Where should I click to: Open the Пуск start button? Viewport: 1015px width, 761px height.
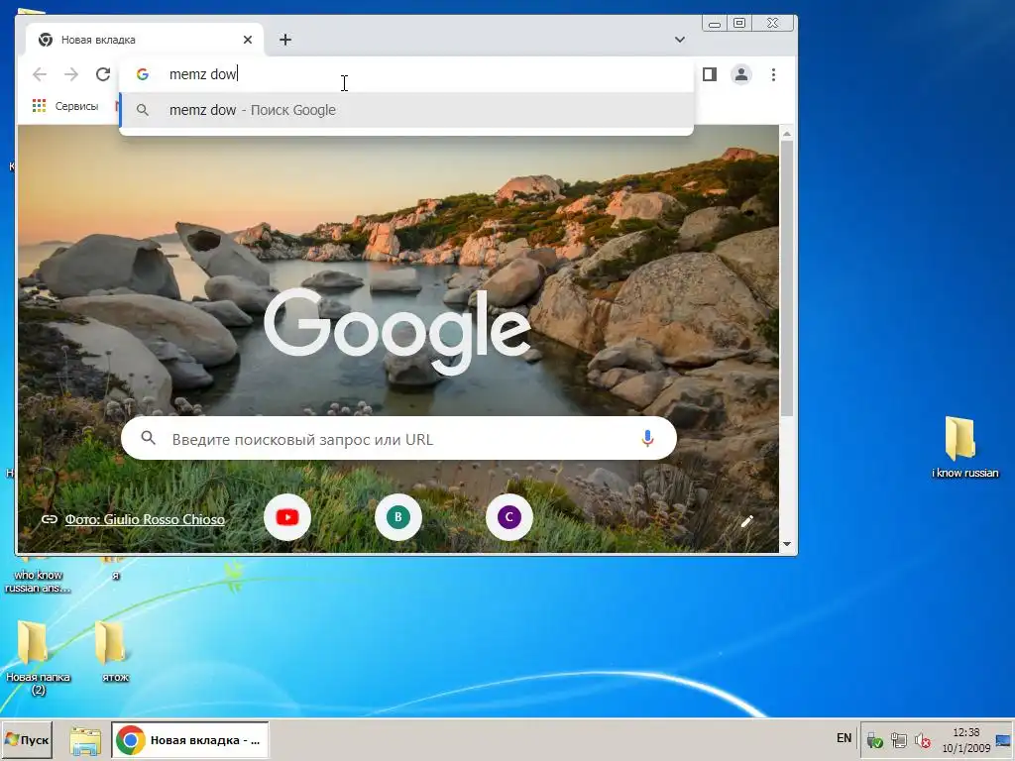[x=27, y=739]
